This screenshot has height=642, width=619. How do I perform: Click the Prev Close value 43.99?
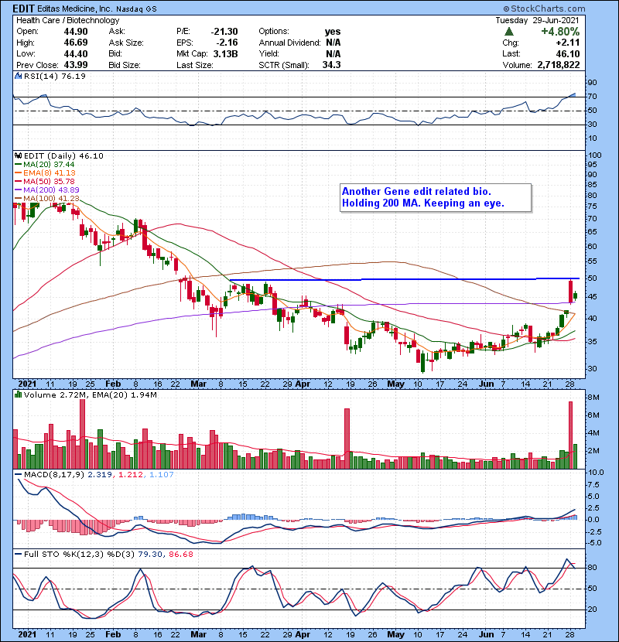(76, 65)
